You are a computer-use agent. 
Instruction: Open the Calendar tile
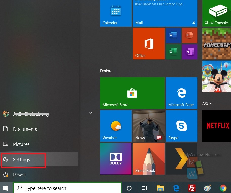[116, 13]
